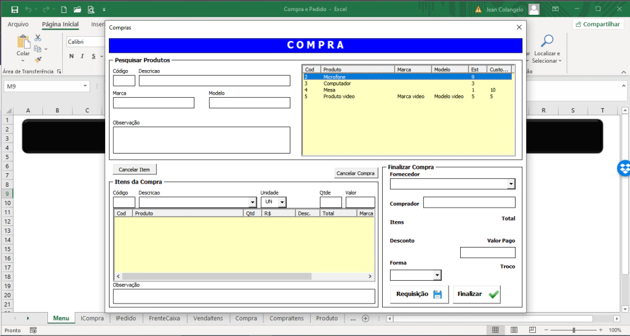Click the Save icon in Quick Access toolbar

pos(15,9)
